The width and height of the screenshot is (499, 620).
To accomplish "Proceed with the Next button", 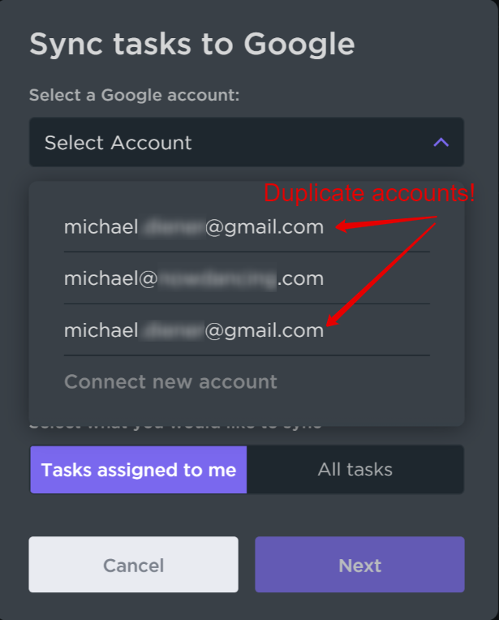I will tap(359, 565).
